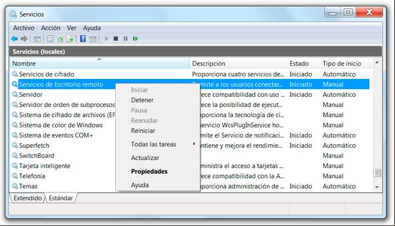Click the Export list toolbar icon

pos(70,39)
